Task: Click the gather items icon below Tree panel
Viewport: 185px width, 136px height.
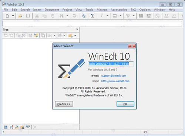Action: (x=17, y=127)
